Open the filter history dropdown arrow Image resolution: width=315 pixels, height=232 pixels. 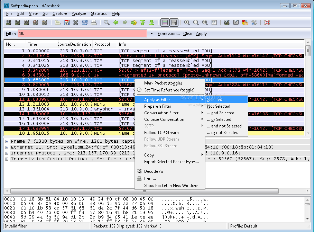point(152,34)
